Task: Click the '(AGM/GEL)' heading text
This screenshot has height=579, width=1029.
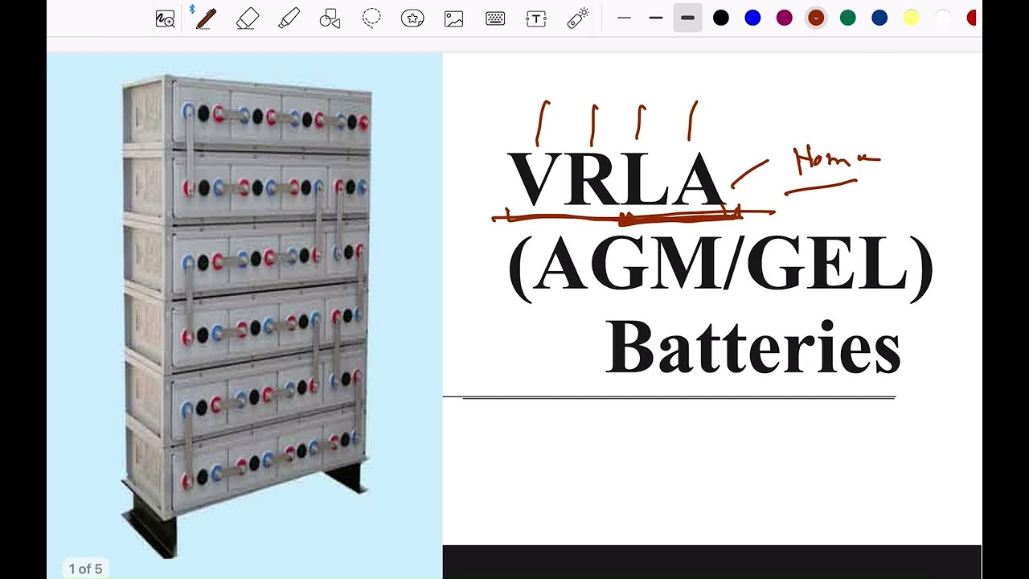Action: [x=720, y=267]
